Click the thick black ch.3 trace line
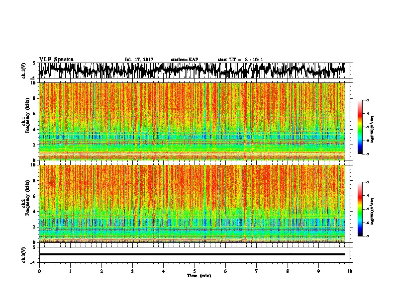This screenshot has height=304, width=394. pyautogui.click(x=192, y=254)
